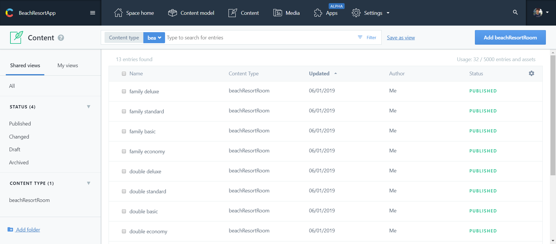Open the user account dropdown arrow
556x244 pixels.
[x=547, y=12]
